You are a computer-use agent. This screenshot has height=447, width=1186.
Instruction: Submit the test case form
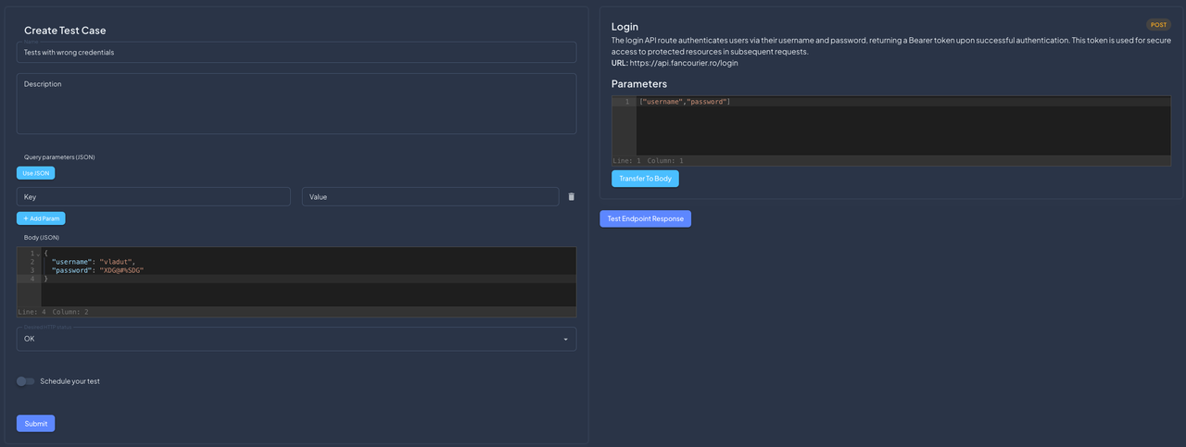pos(36,423)
